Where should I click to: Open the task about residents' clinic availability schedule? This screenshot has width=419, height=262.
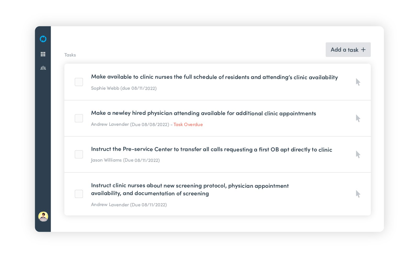coord(214,77)
